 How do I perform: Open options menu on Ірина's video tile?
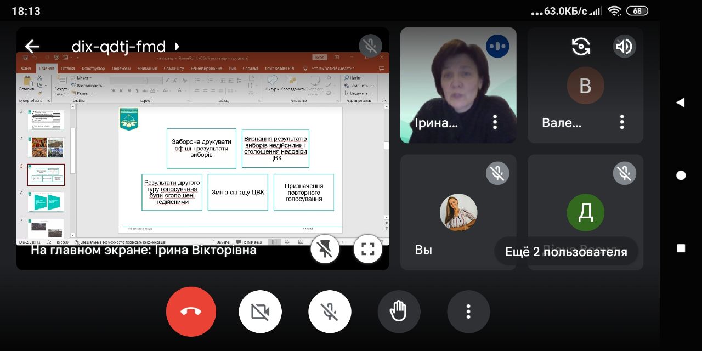(x=495, y=122)
